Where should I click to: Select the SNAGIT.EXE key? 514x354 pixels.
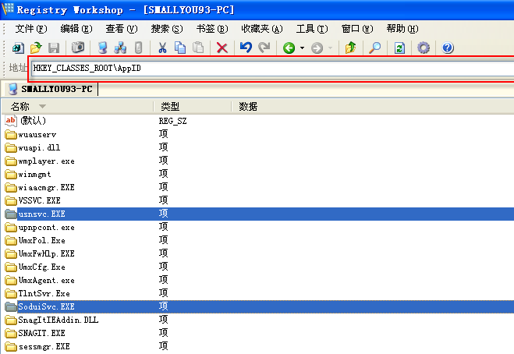pos(41,334)
